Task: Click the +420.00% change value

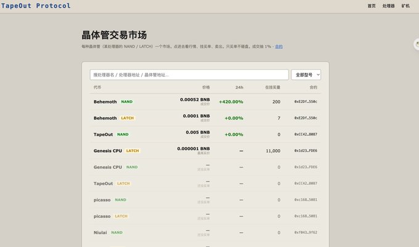Action: [231, 102]
